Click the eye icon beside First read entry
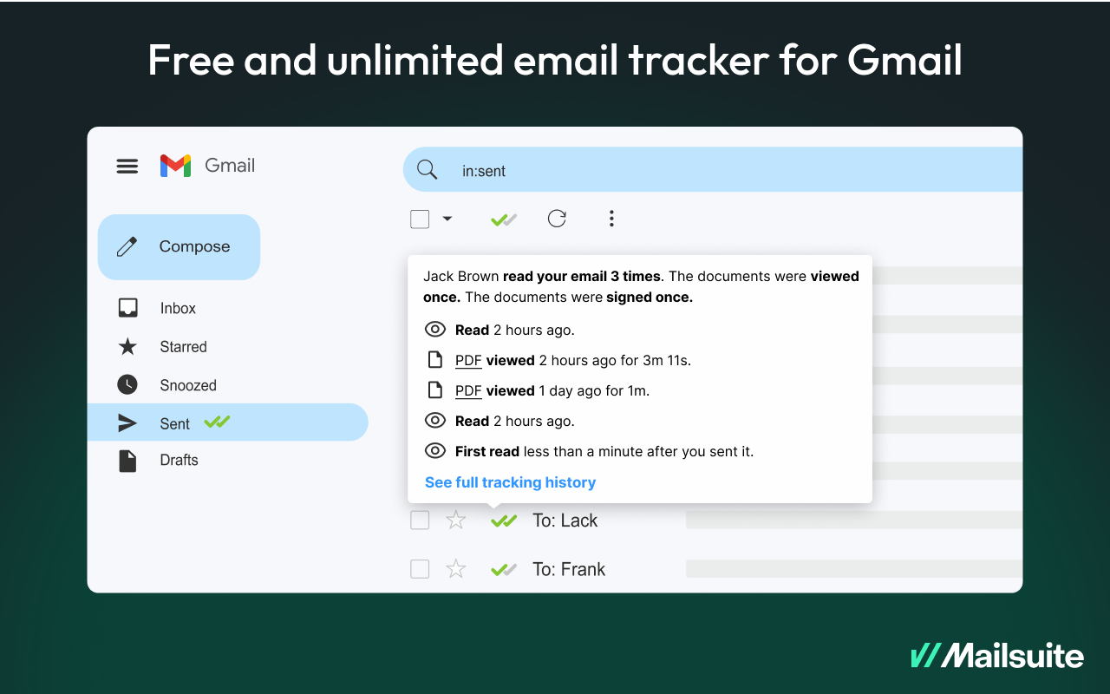The height and width of the screenshot is (694, 1110). coord(434,450)
